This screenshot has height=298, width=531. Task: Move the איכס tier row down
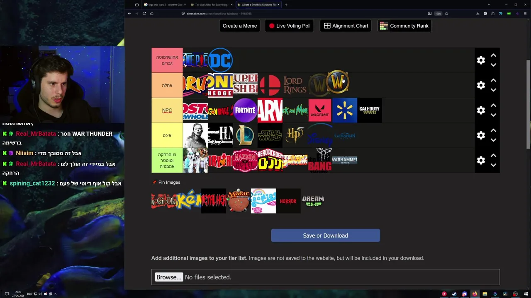point(493,140)
